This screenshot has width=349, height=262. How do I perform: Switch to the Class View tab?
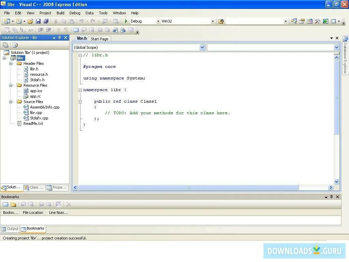coord(34,188)
